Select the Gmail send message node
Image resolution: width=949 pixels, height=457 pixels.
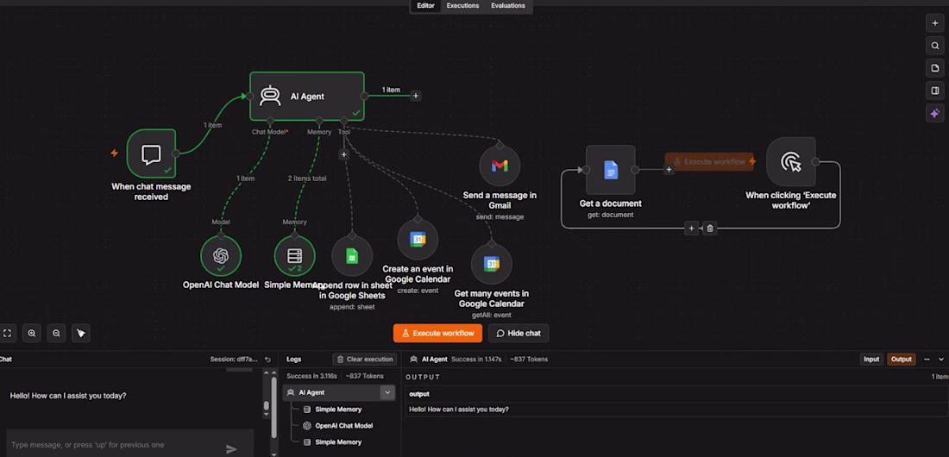point(500,166)
